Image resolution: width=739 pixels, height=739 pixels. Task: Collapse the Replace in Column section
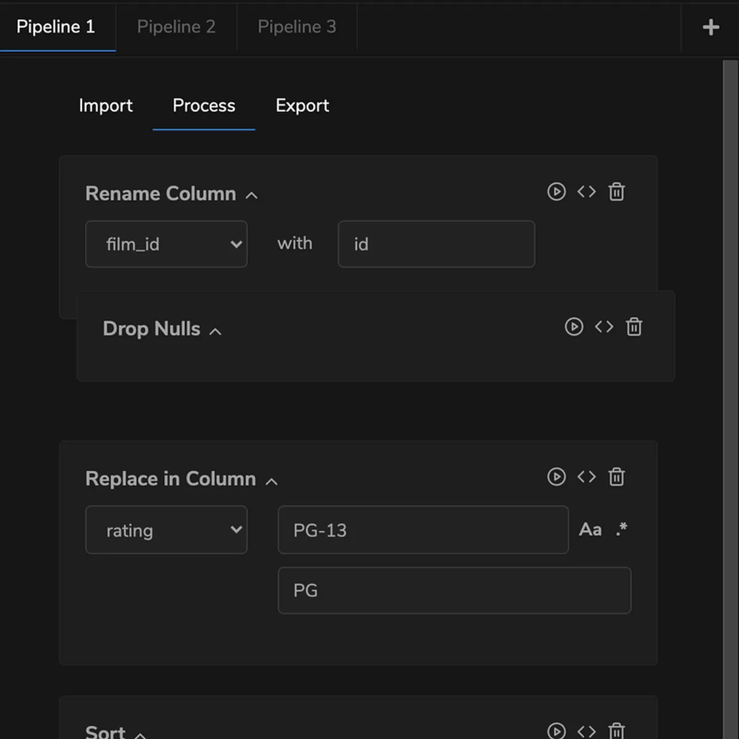(272, 481)
